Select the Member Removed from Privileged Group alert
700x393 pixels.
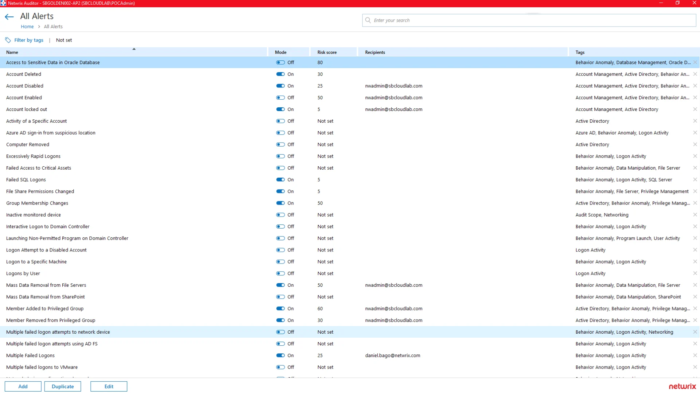pyautogui.click(x=350, y=320)
